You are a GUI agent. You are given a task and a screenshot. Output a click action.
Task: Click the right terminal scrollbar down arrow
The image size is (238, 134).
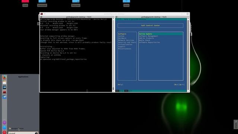click(x=188, y=91)
